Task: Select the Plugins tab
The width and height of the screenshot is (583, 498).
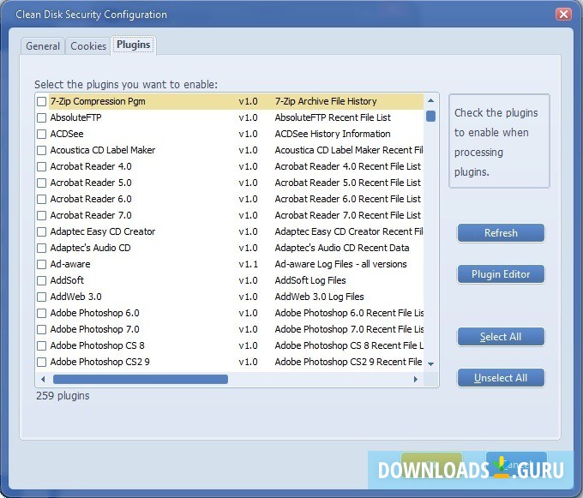Action: coord(133,45)
